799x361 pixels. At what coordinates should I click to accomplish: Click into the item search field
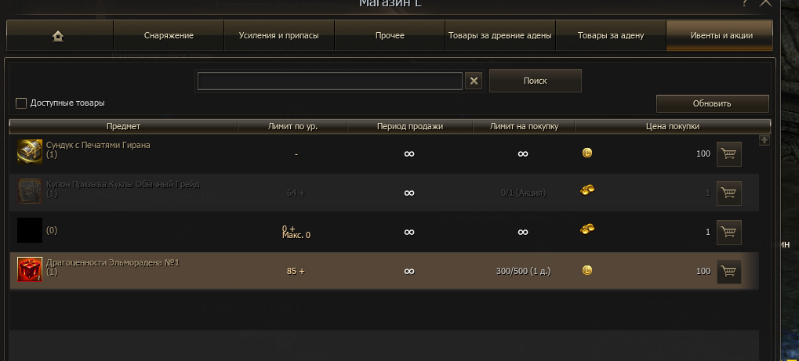click(x=330, y=81)
